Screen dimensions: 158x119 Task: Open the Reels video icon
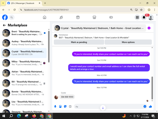(x=78, y=17)
